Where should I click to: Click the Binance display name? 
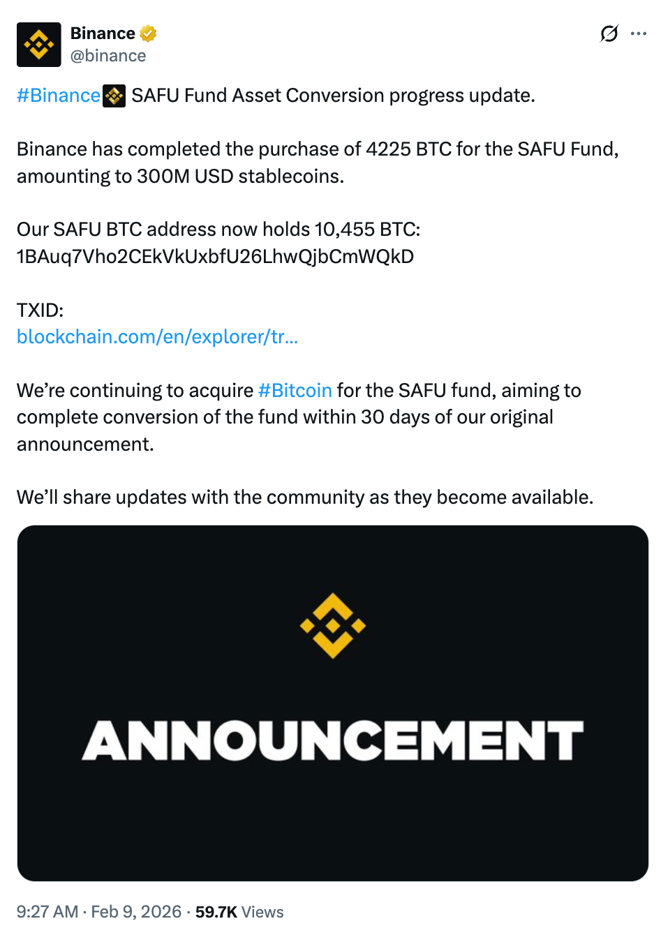pyautogui.click(x=101, y=33)
